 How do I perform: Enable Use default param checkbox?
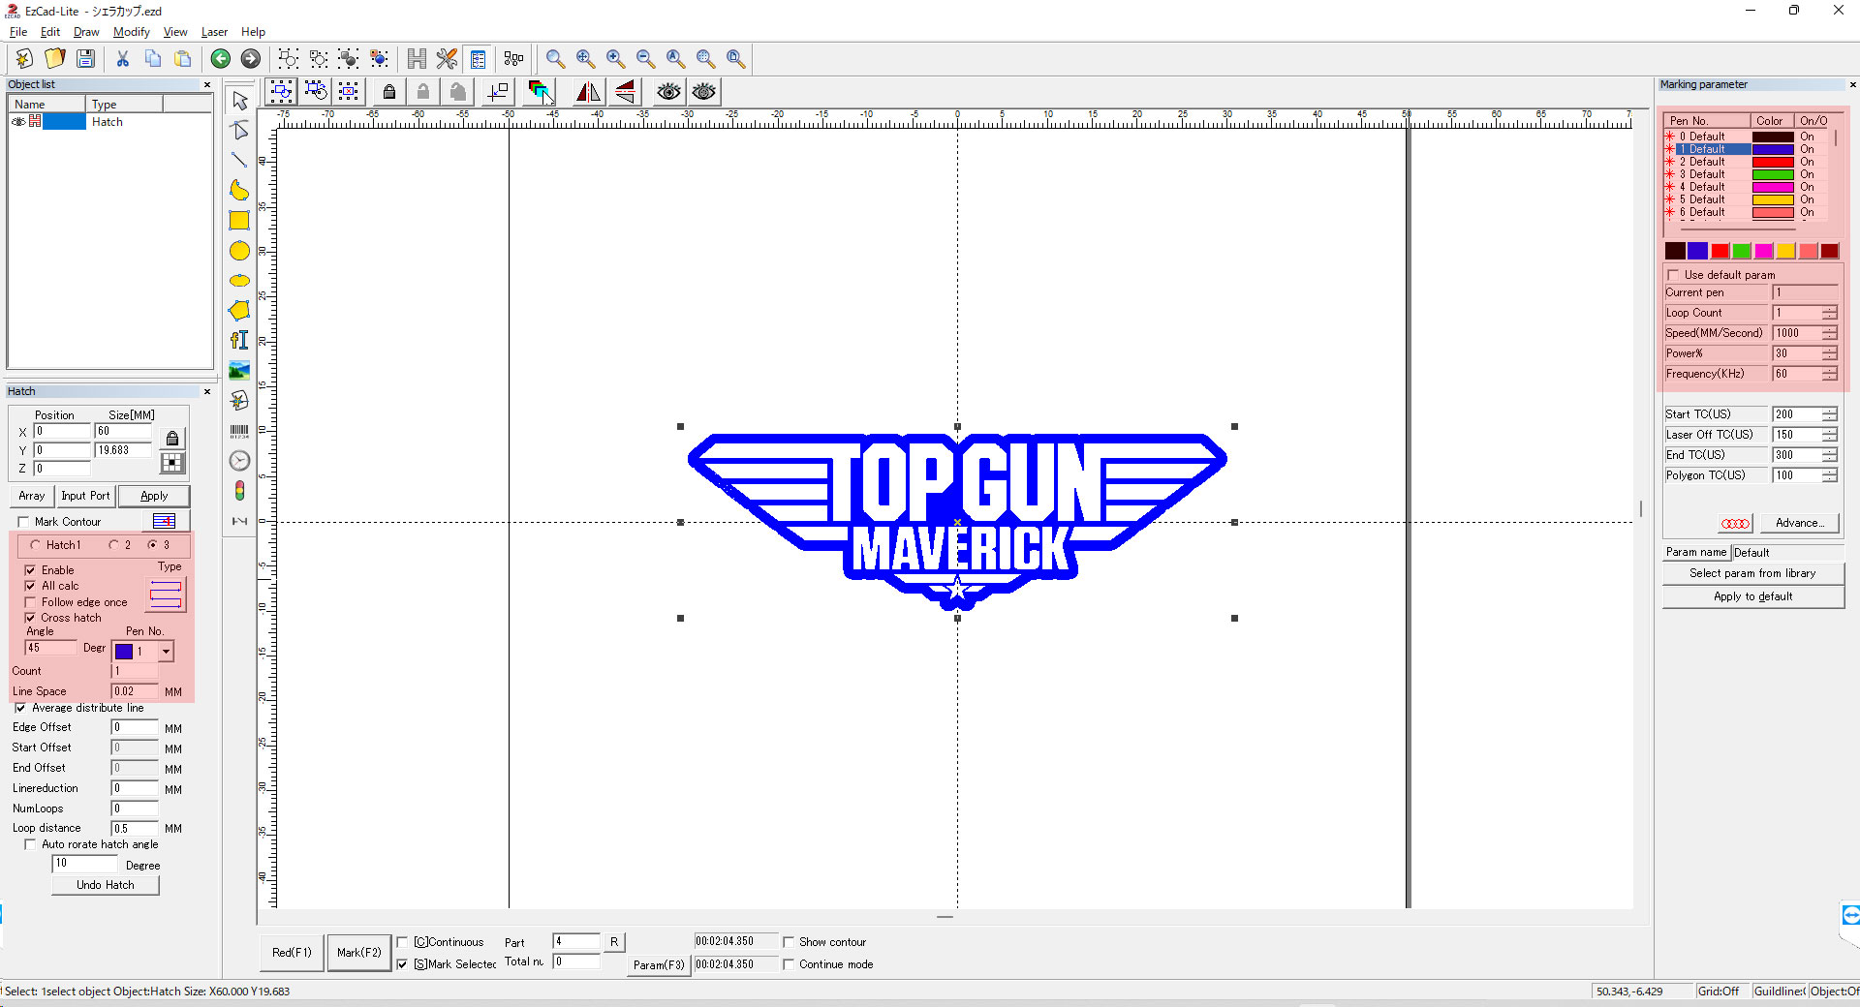1673,275
